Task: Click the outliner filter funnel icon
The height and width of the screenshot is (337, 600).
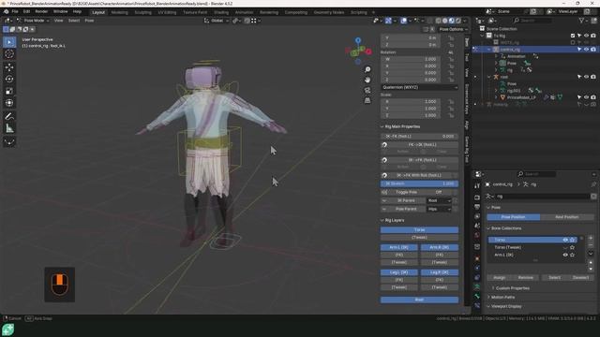Action: click(x=581, y=21)
